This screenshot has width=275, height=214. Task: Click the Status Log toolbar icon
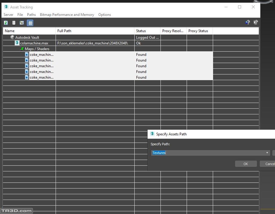(x=14, y=23)
